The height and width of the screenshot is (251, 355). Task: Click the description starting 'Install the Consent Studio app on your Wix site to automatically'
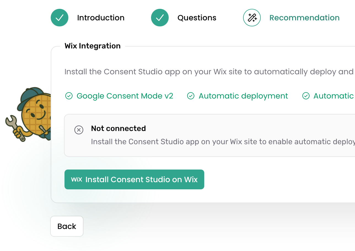click(x=210, y=72)
